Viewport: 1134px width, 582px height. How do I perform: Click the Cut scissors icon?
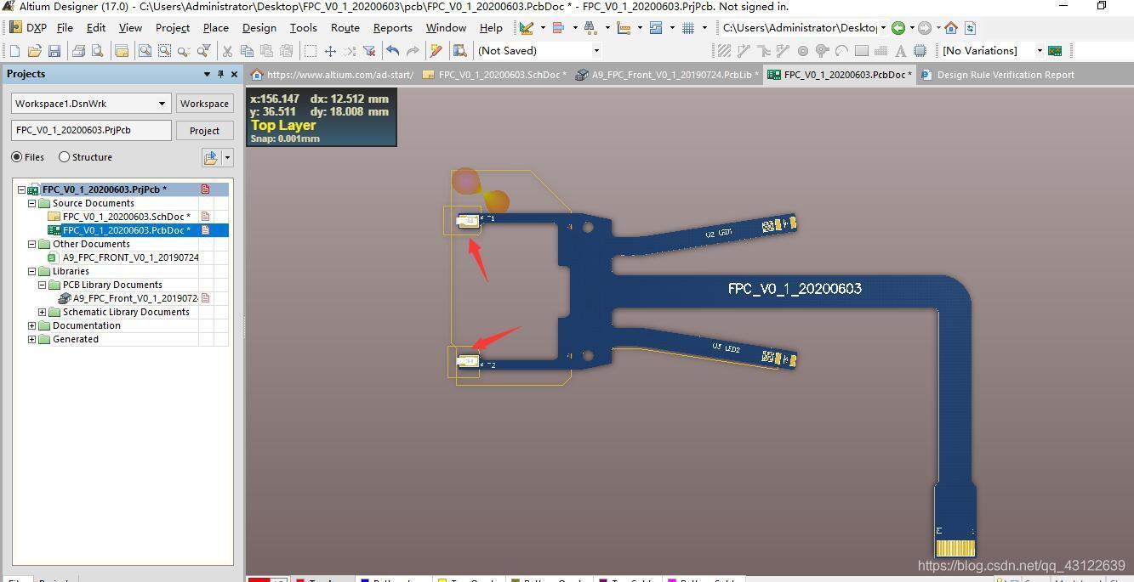(227, 51)
